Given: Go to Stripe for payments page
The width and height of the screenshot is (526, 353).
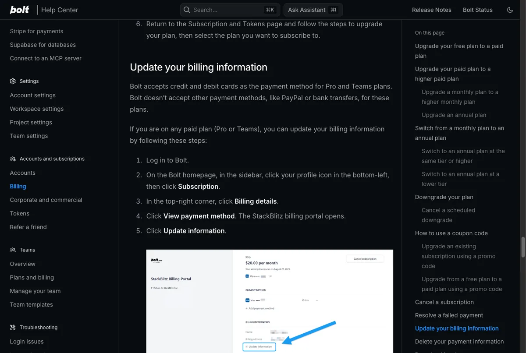Looking at the screenshot, I should pos(36,31).
